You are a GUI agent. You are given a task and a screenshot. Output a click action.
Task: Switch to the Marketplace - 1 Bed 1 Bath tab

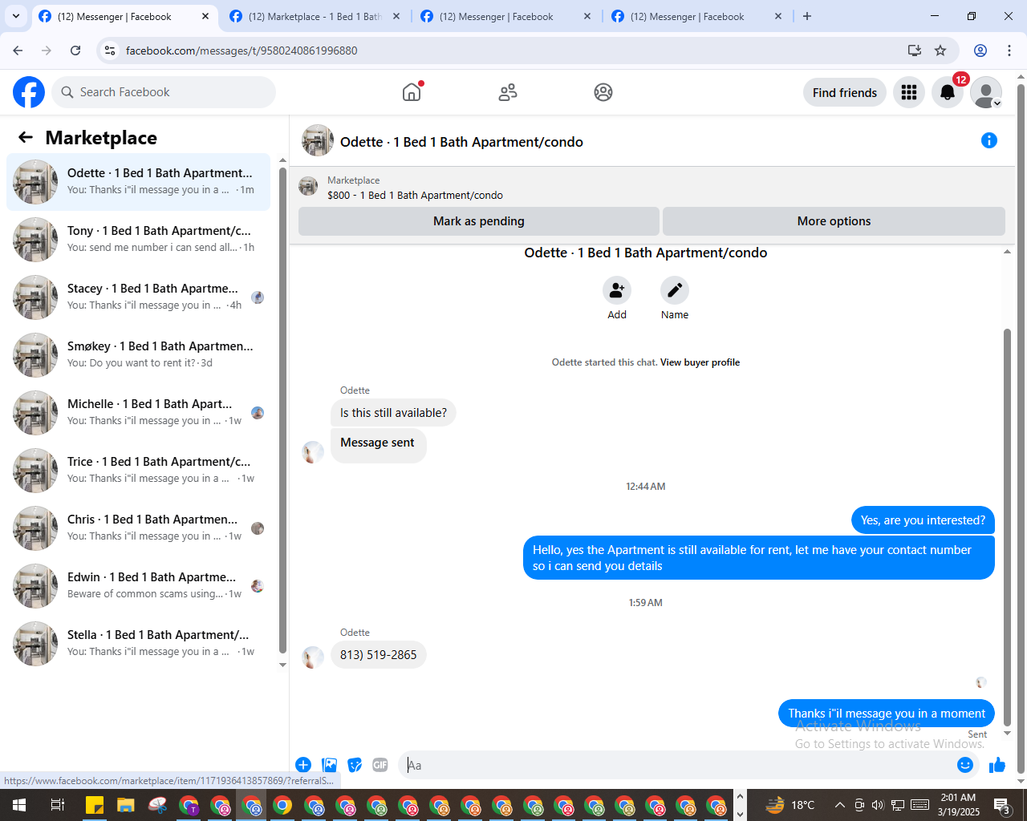pyautogui.click(x=315, y=16)
